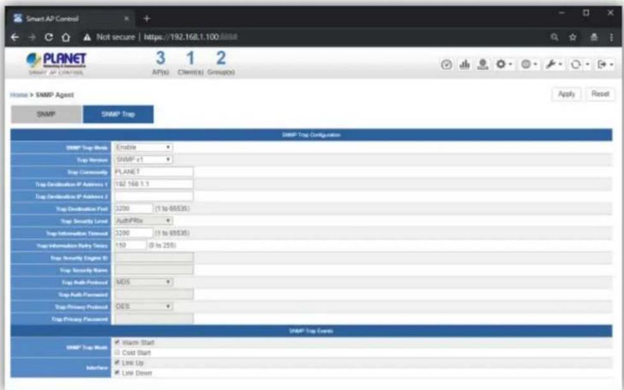
Task: Click the Trap Information Retry Times field
Action: (x=130, y=245)
